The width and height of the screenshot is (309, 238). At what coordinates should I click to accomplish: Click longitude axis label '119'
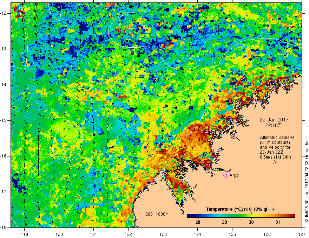[x=25, y=234]
